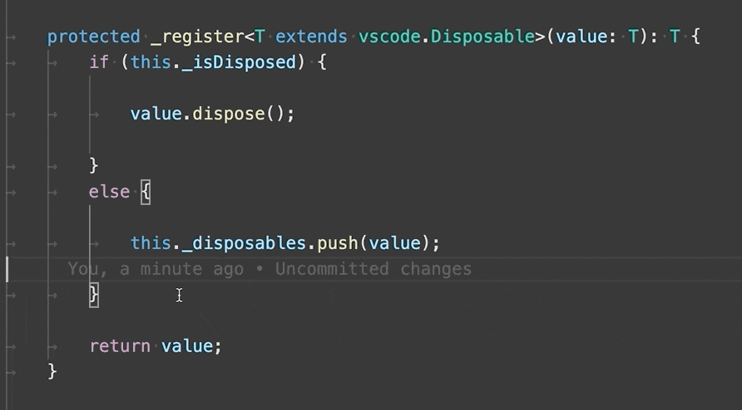This screenshot has width=742, height=410.
Task: Click the final closing brace of the method
Action: 52,371
